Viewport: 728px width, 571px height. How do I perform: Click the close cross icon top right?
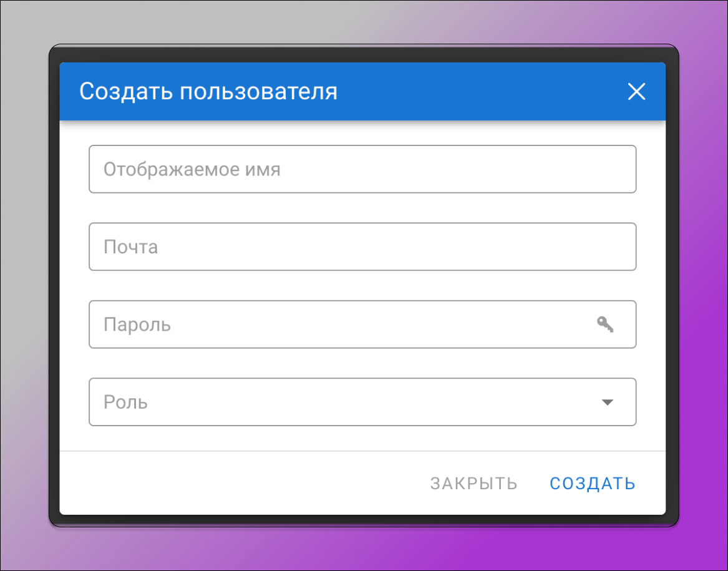click(x=636, y=92)
